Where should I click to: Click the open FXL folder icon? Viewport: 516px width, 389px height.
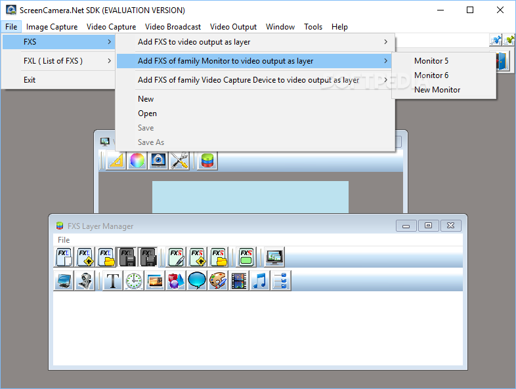106,256
